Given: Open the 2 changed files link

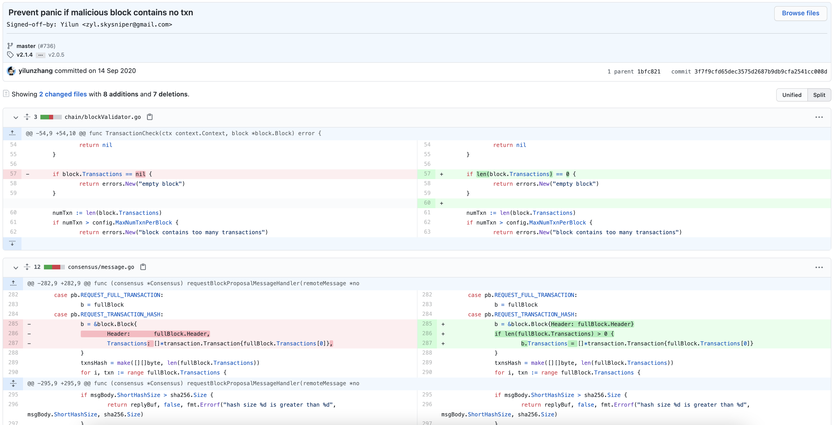Looking at the screenshot, I should point(63,94).
